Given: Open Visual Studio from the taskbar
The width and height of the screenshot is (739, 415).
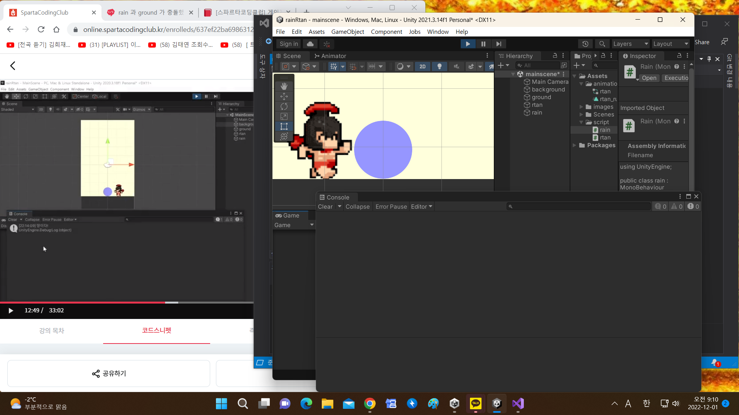Looking at the screenshot, I should [518, 403].
